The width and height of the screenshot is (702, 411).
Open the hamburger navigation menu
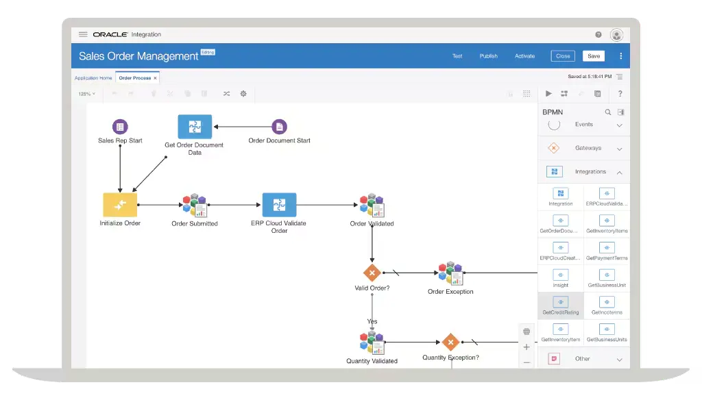click(83, 34)
